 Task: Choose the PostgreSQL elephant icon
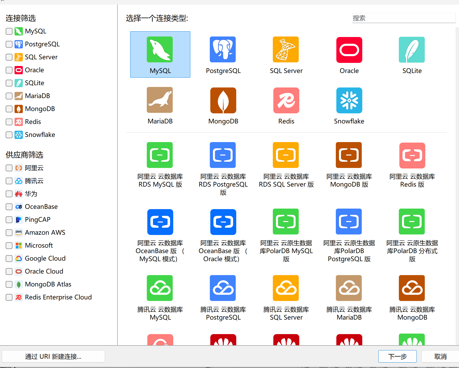223,49
